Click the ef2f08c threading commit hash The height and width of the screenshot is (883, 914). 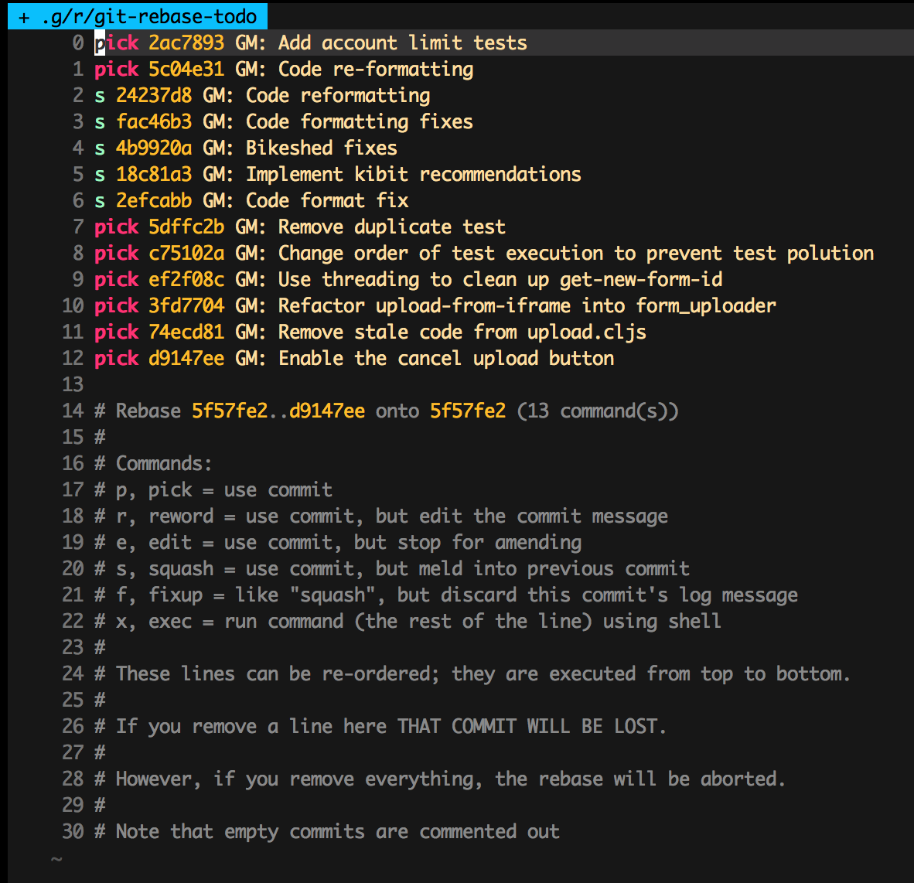(x=186, y=279)
